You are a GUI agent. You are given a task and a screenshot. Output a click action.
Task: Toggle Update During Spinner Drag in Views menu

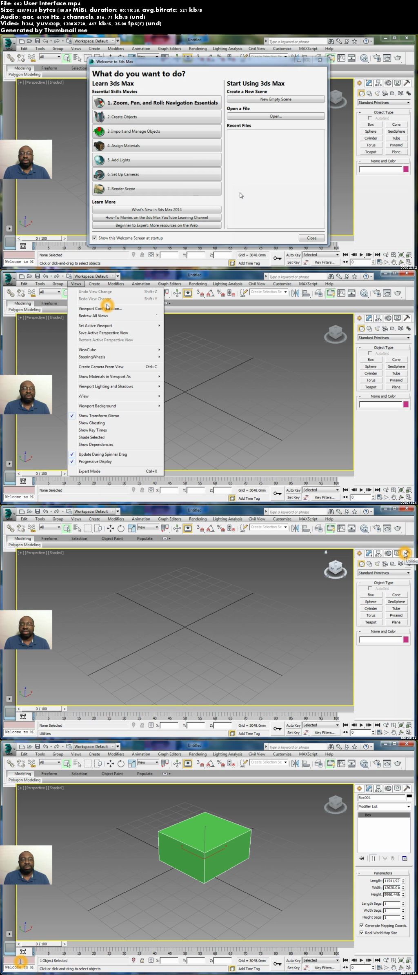point(116,454)
